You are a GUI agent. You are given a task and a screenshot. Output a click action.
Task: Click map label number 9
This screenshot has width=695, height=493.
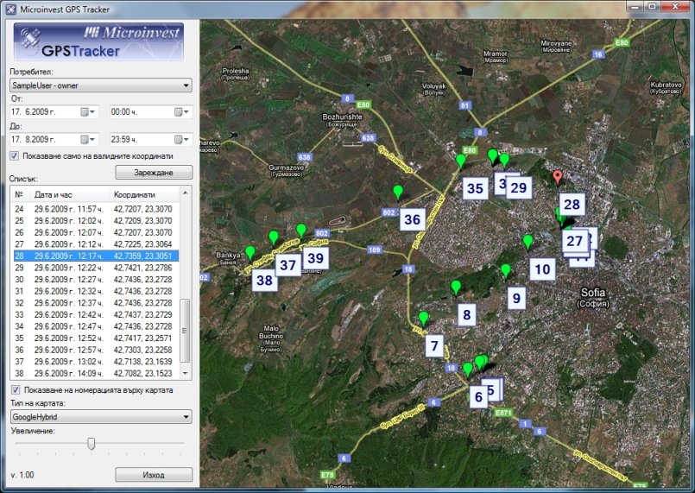coord(516,298)
